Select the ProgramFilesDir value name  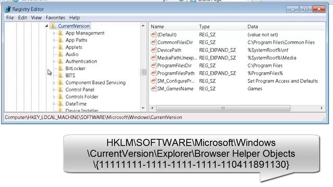tap(174, 65)
